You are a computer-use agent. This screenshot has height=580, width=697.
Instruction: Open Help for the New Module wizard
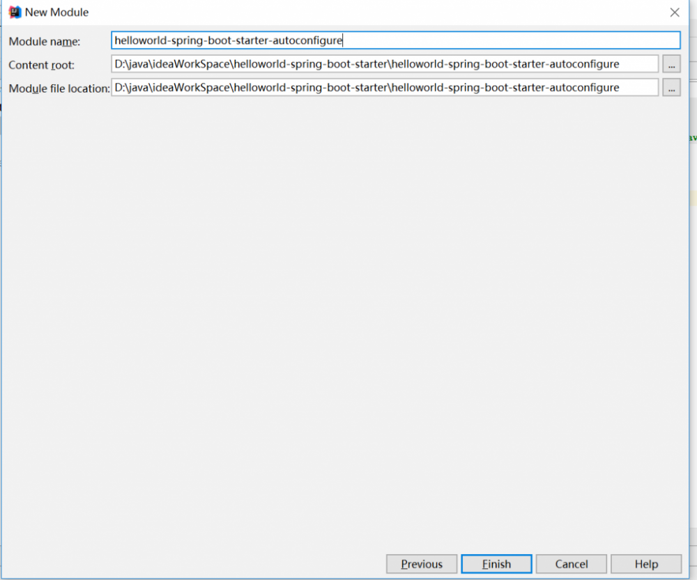pos(646,564)
